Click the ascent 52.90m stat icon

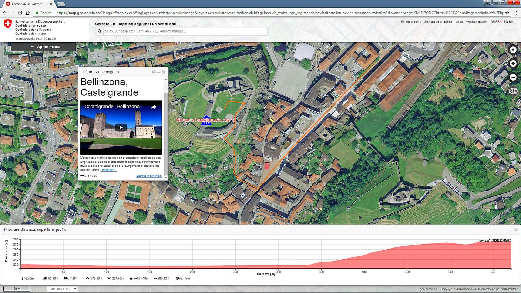(x=45, y=278)
